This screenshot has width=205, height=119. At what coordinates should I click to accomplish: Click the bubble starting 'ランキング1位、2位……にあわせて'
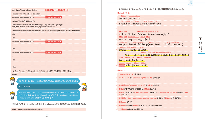(x=48, y=81)
